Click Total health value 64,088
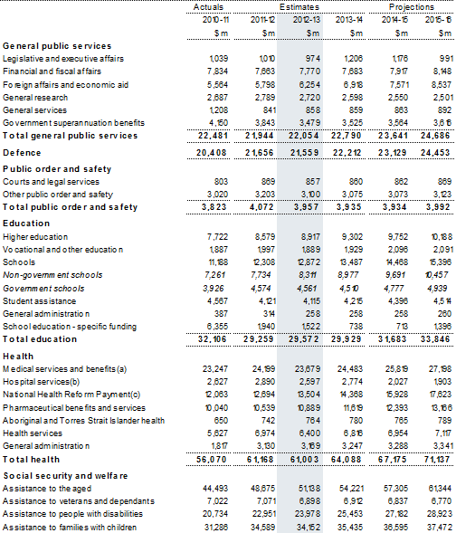 [347, 460]
